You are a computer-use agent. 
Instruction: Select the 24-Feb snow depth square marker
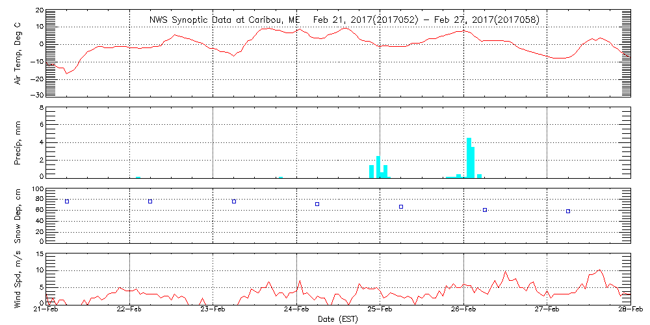pyautogui.click(x=317, y=204)
